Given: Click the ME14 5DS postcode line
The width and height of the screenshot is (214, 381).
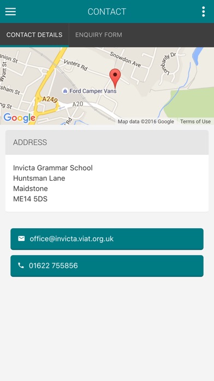Looking at the screenshot, I should [x=30, y=199].
